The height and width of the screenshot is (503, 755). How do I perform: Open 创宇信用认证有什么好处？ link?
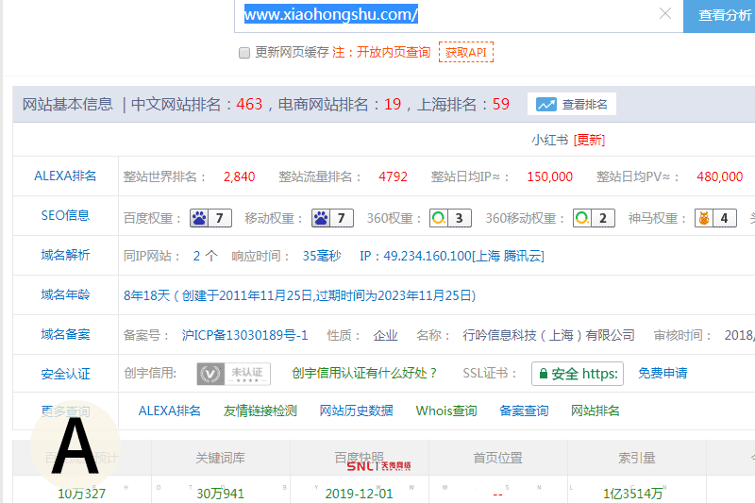click(364, 373)
